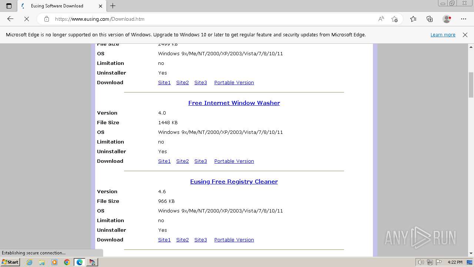
Task: Download Window Washer from Site3
Action: pos(201,161)
